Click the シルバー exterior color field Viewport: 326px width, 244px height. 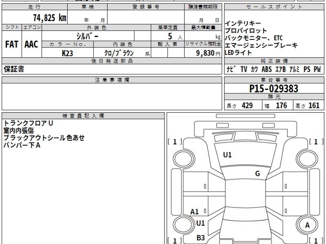88,36
